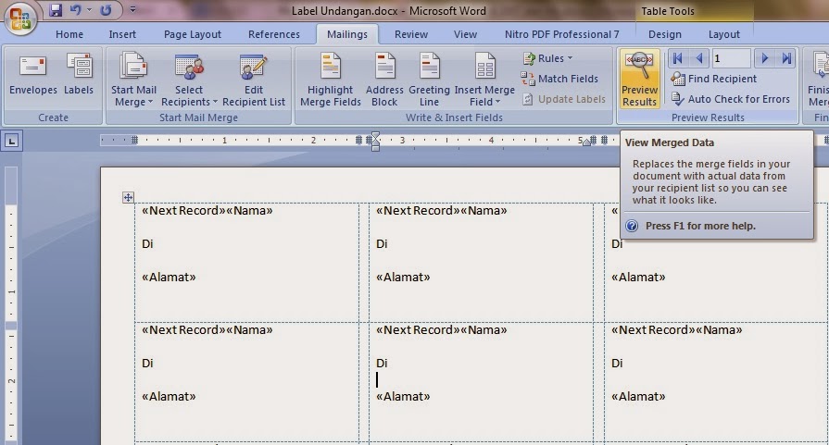The width and height of the screenshot is (829, 445).
Task: Click «Next Record»«Nama» in second-row right cell
Action: tap(677, 330)
